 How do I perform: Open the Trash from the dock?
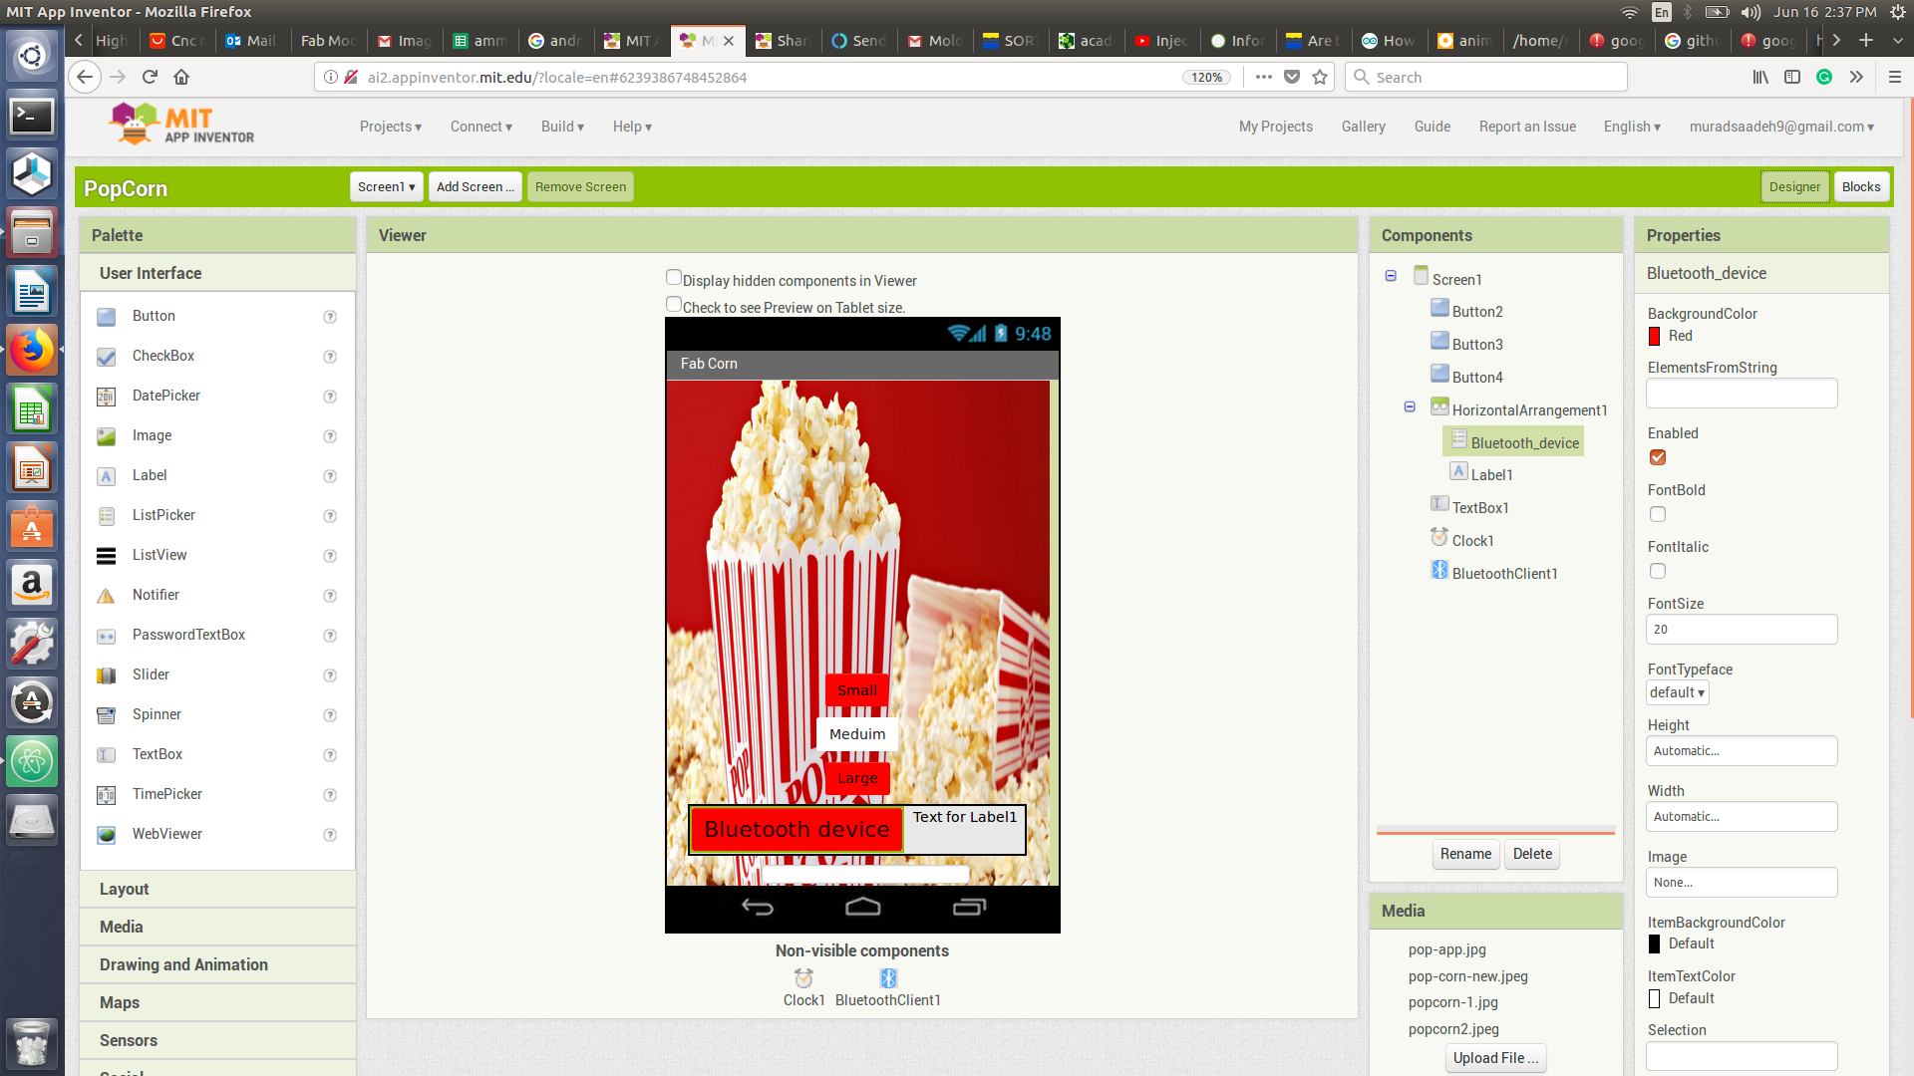point(32,1043)
